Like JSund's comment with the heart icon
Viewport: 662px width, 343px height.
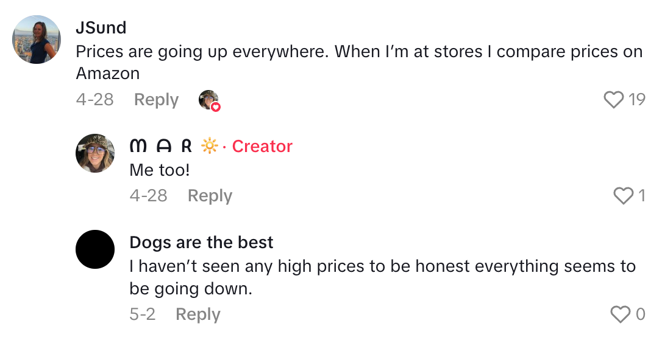614,100
